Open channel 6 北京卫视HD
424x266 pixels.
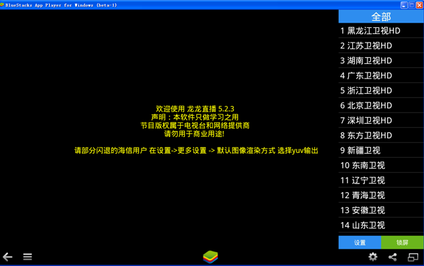tap(381, 105)
